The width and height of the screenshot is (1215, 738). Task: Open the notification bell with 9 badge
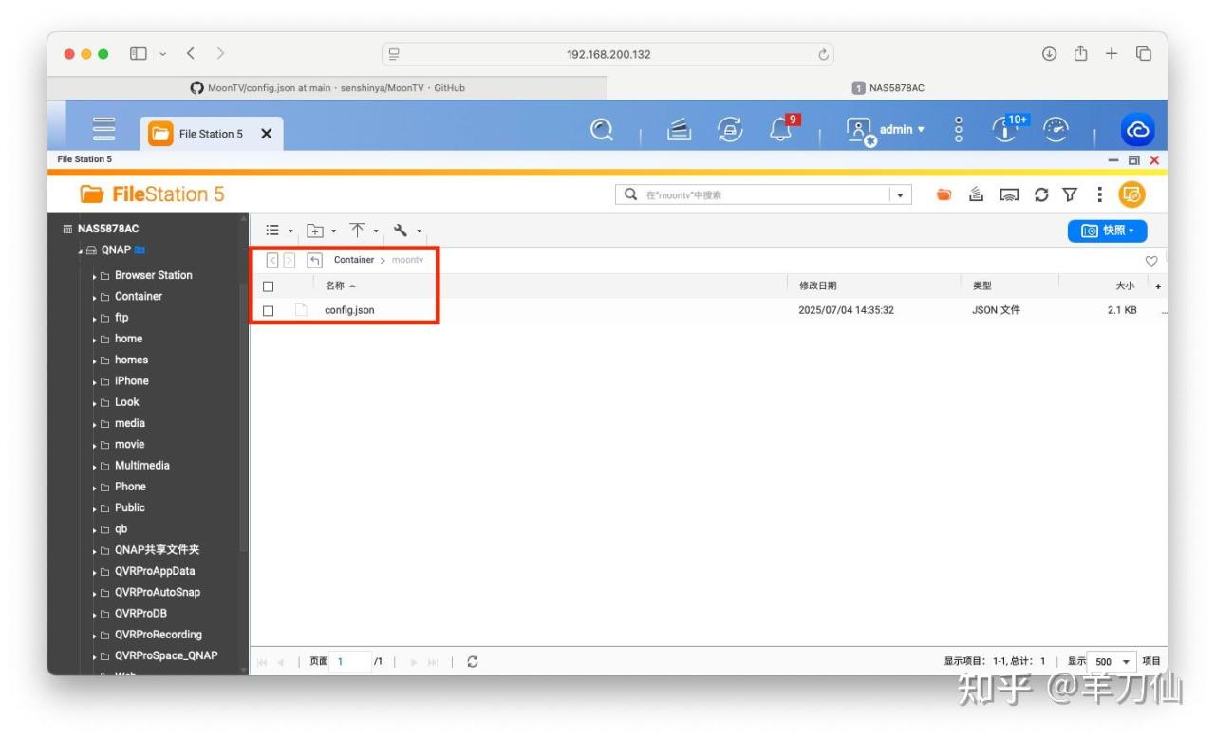click(x=782, y=129)
